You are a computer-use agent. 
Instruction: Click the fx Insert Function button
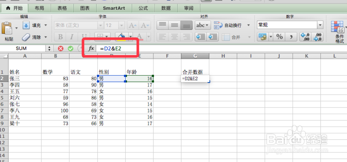coord(91,48)
